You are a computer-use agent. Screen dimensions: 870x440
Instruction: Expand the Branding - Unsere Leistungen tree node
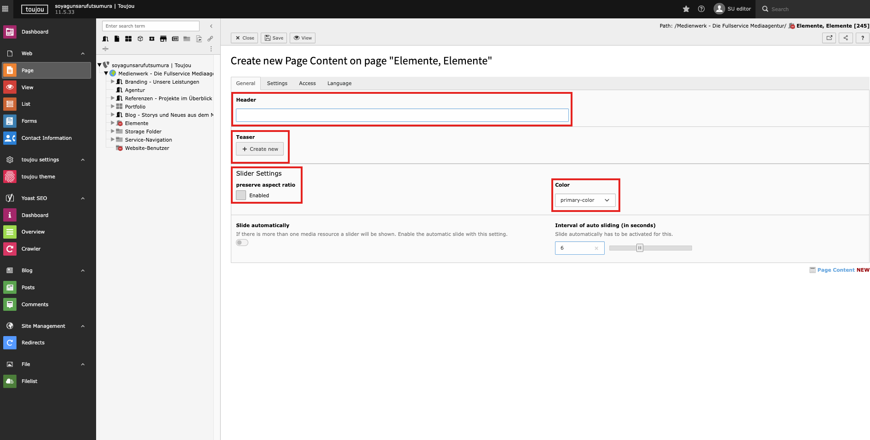pos(113,82)
